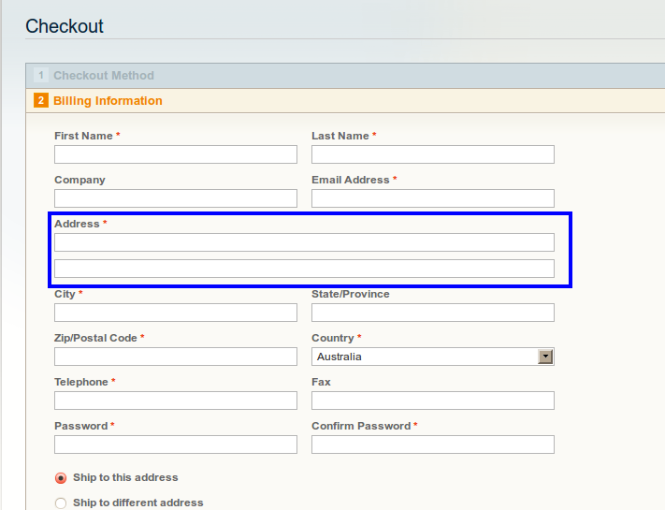665x510 pixels.
Task: Click the step 2 orange number badge
Action: pos(41,101)
